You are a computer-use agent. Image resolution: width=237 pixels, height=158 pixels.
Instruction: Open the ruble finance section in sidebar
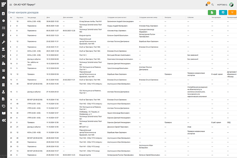click(4, 35)
